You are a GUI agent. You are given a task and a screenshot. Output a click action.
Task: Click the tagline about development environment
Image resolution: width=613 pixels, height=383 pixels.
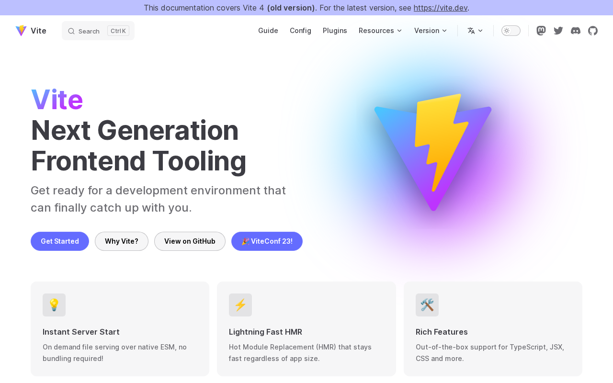(x=158, y=199)
